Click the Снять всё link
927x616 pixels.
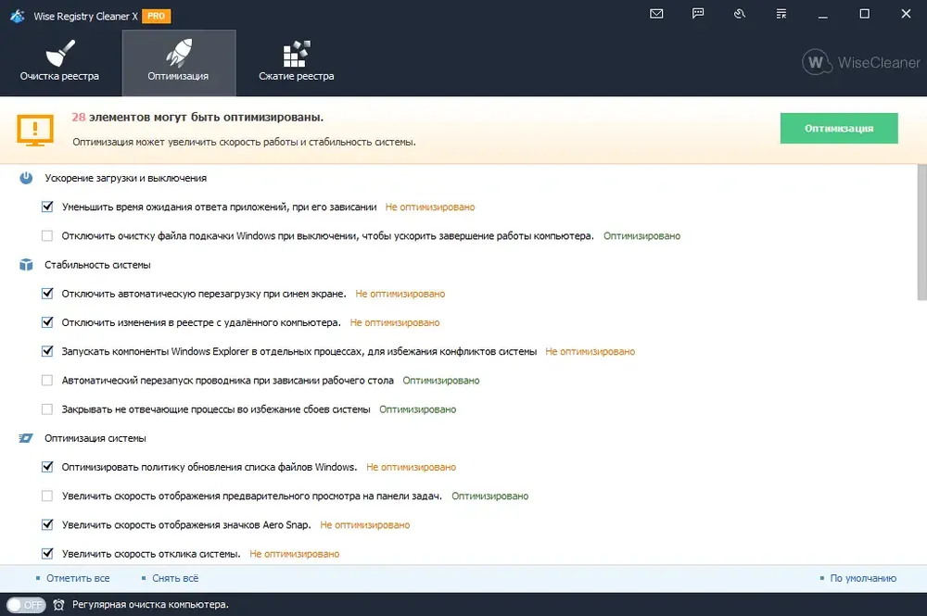click(175, 578)
